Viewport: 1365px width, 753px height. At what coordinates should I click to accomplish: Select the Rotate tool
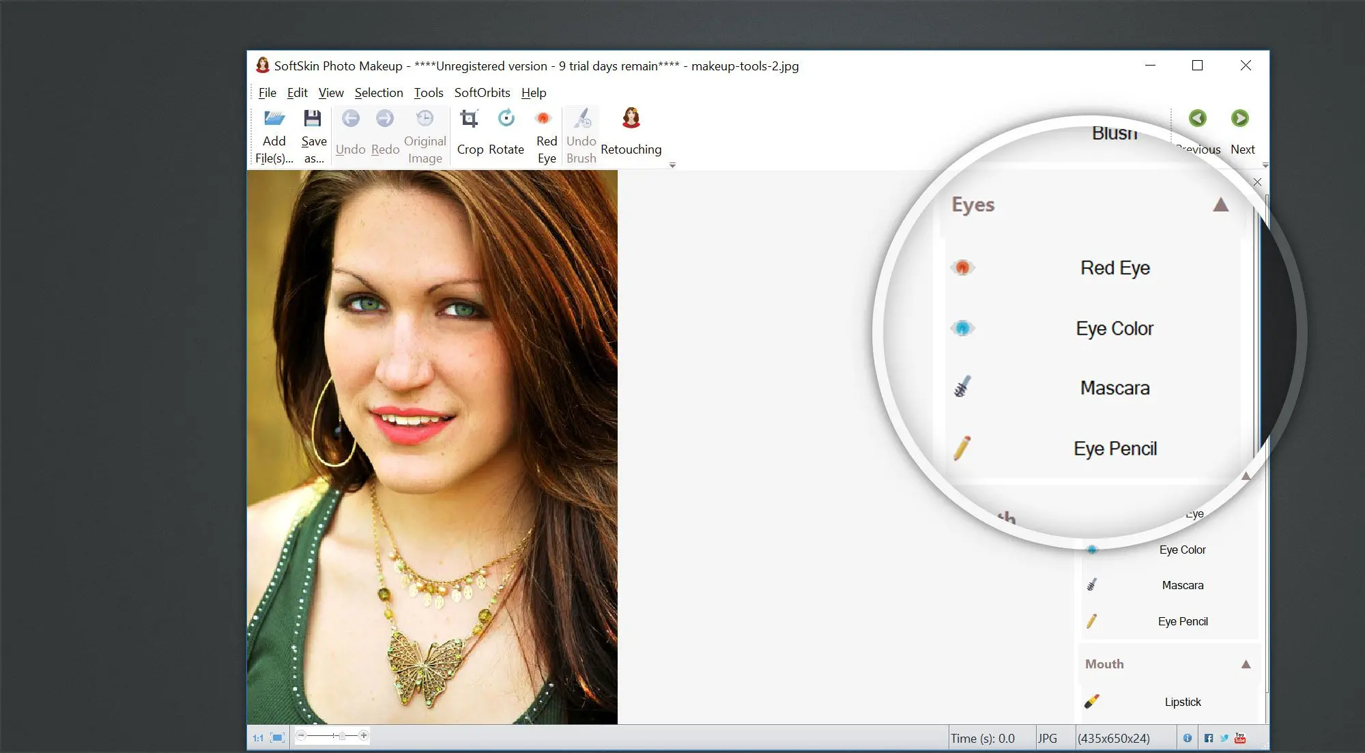pos(506,130)
